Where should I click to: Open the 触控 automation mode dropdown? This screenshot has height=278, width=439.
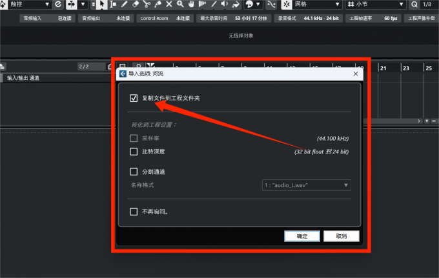coord(29,5)
